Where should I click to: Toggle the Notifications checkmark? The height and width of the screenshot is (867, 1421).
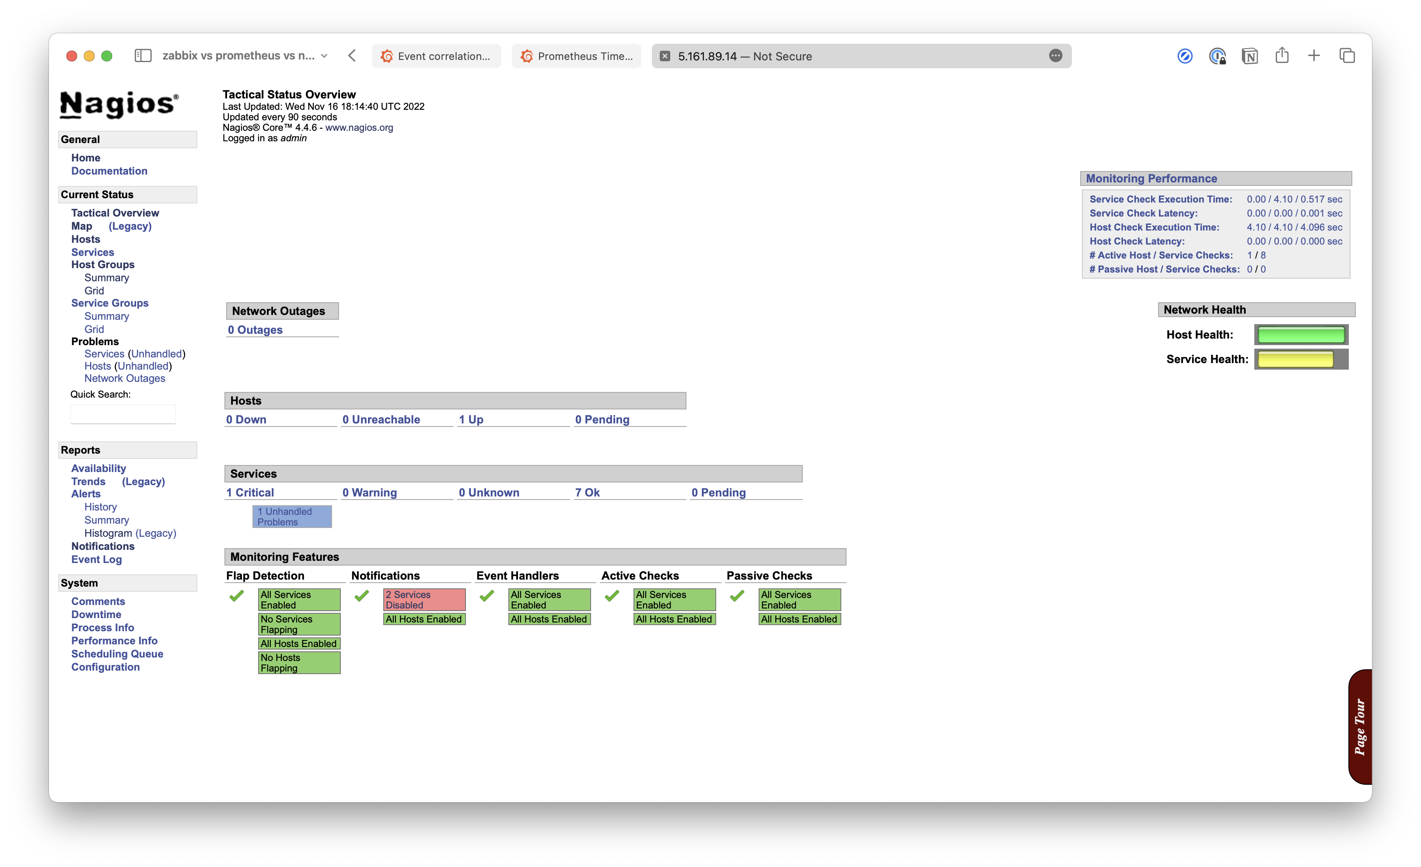[x=361, y=596]
